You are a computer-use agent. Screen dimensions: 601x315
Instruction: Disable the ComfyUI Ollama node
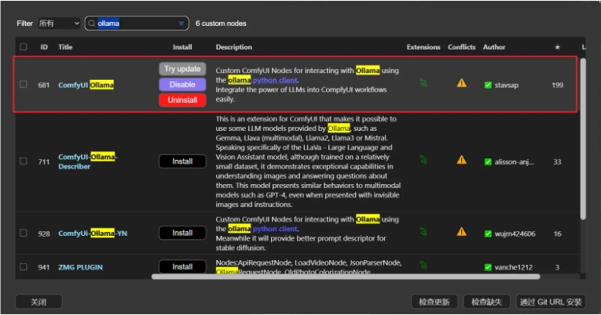pyautogui.click(x=182, y=85)
